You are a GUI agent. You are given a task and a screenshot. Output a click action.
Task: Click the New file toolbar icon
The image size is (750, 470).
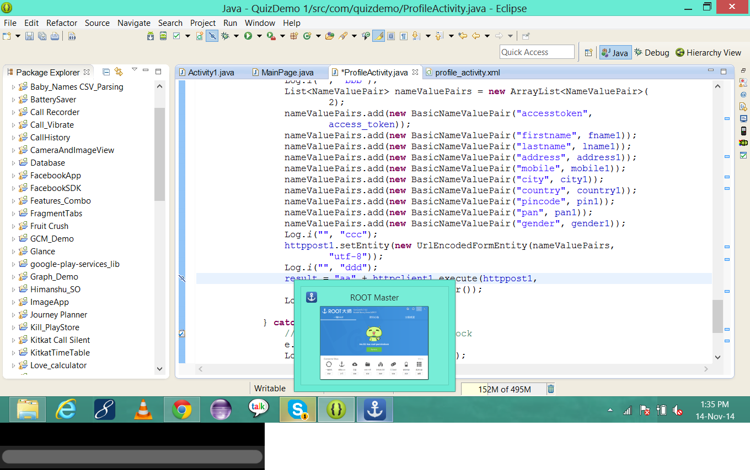(x=7, y=36)
